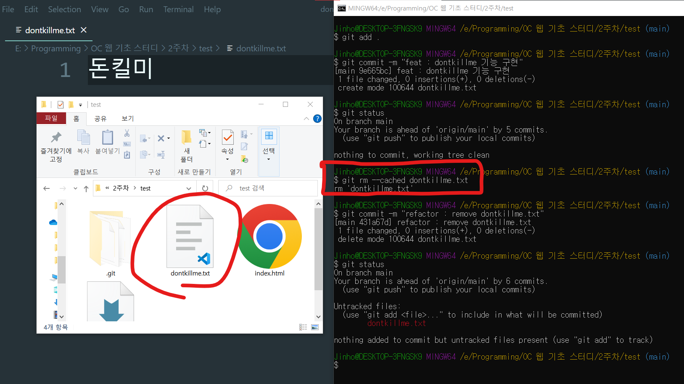
Task: Click the 'test 검색' search field
Action: (268, 188)
